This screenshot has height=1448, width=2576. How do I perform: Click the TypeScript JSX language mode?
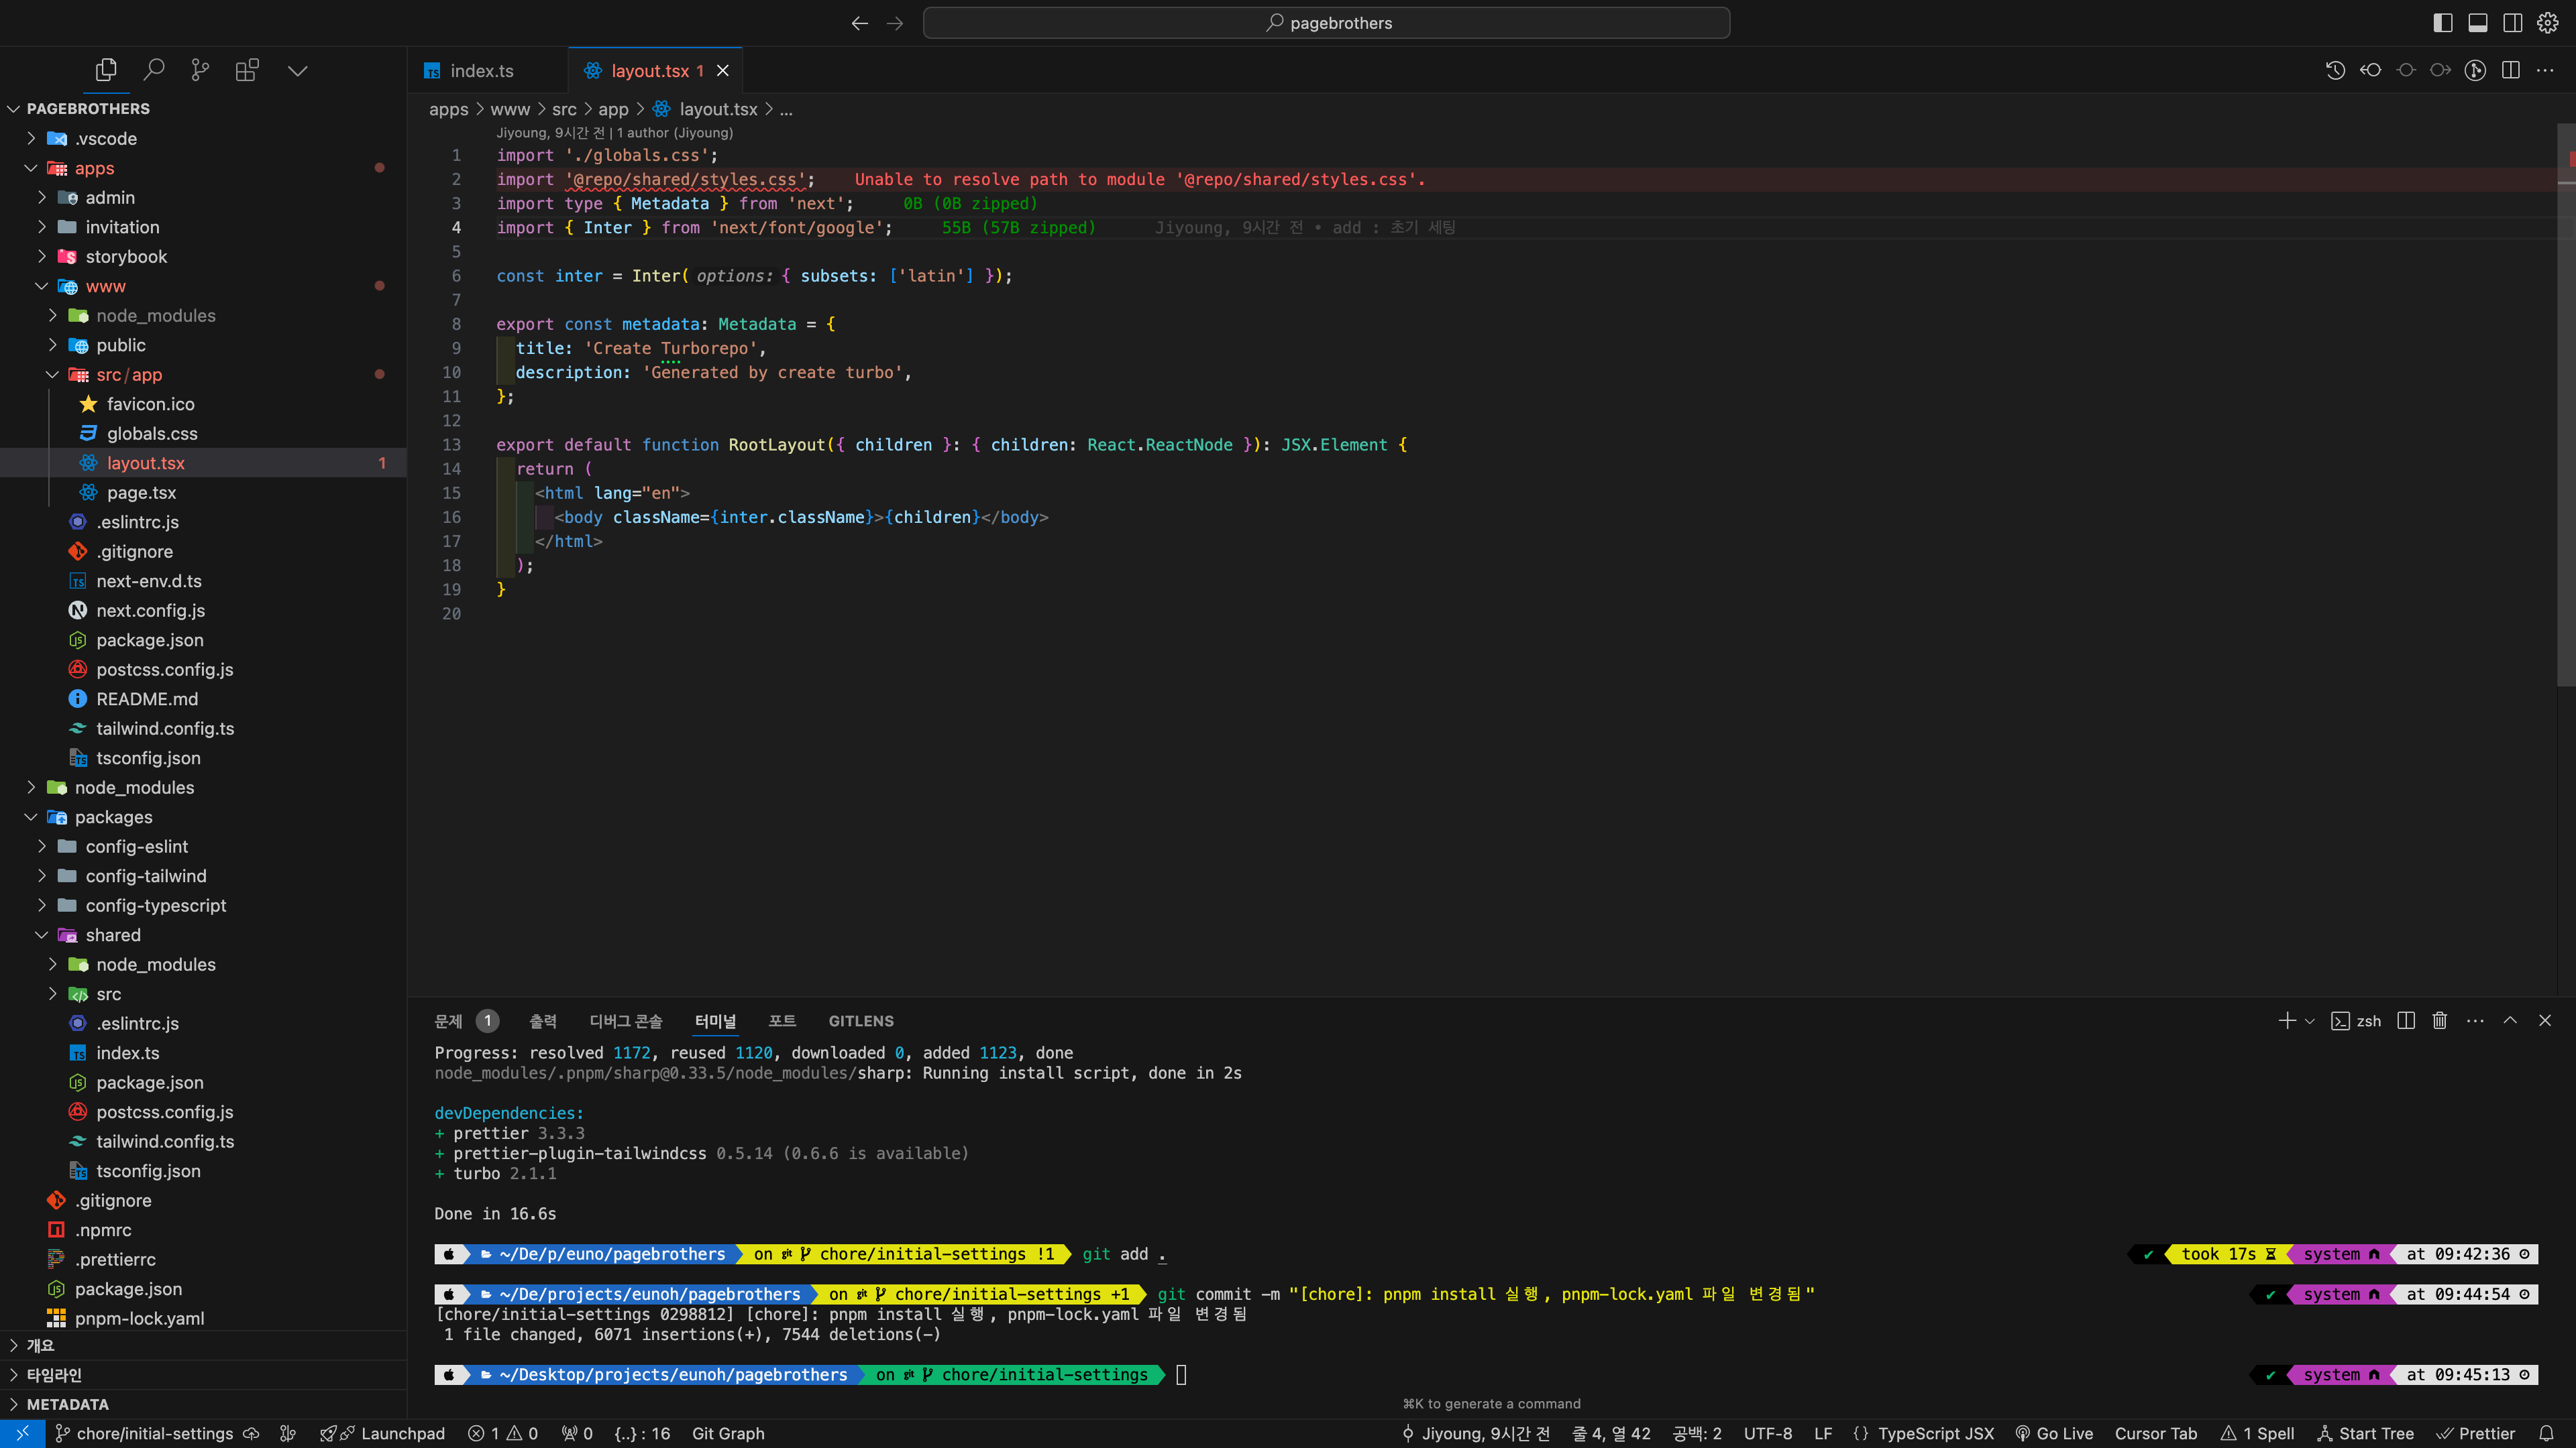click(x=1935, y=1433)
